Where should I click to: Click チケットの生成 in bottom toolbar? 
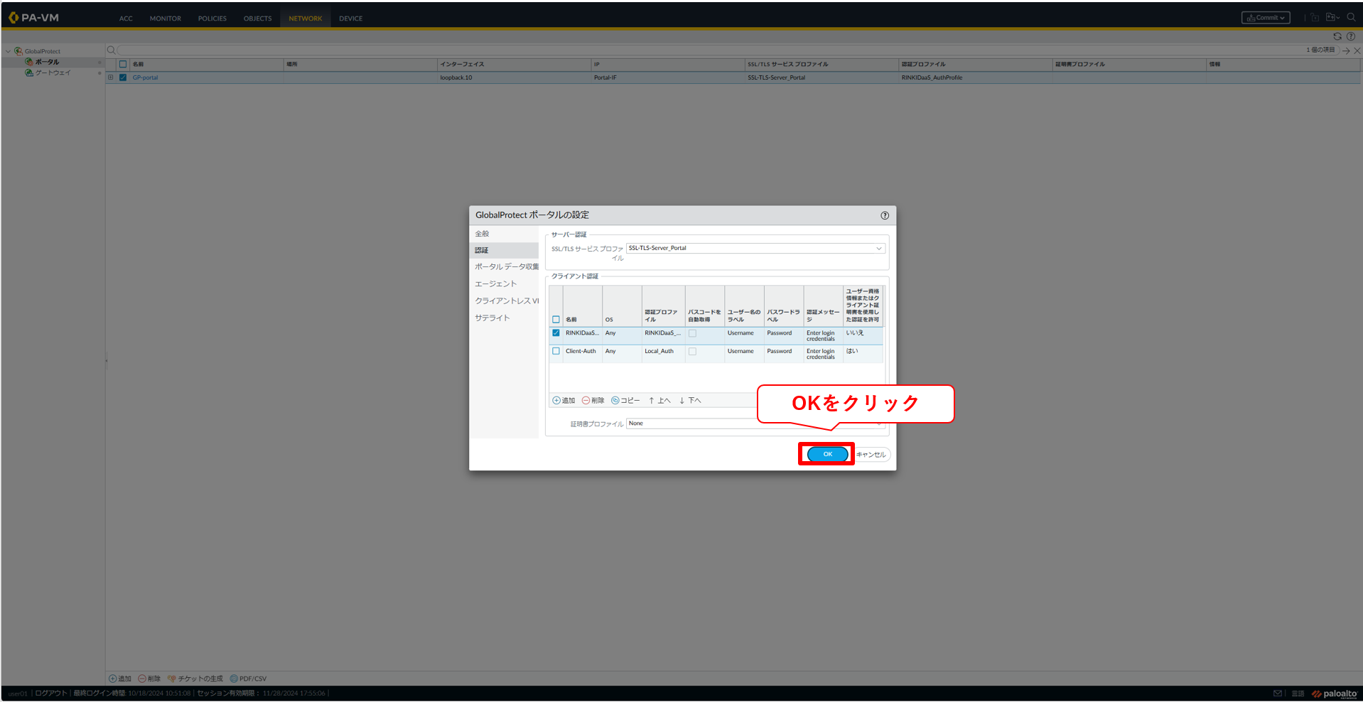pyautogui.click(x=195, y=679)
